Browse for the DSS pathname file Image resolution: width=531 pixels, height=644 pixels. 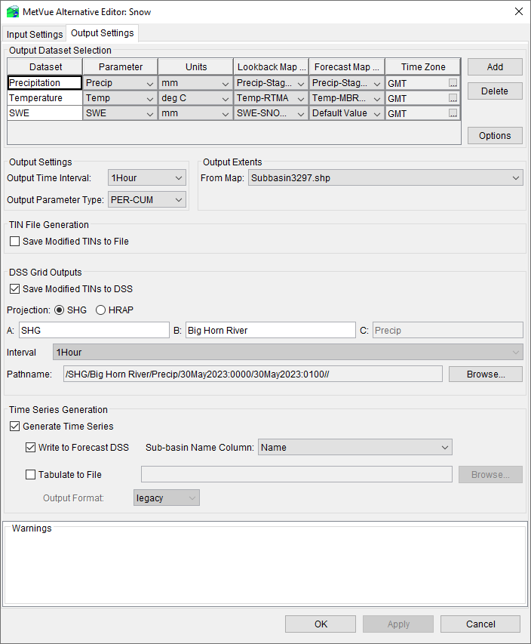[x=486, y=374]
